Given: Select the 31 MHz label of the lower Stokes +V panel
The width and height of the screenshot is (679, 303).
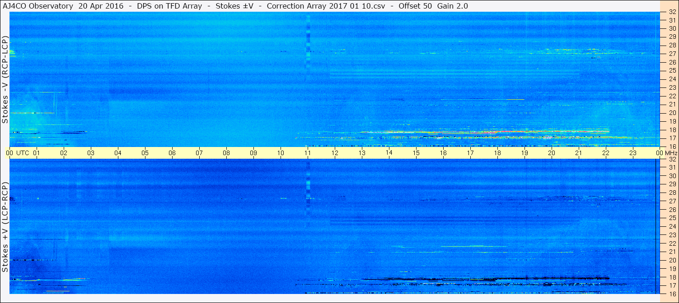Looking at the screenshot, I should tap(672, 167).
